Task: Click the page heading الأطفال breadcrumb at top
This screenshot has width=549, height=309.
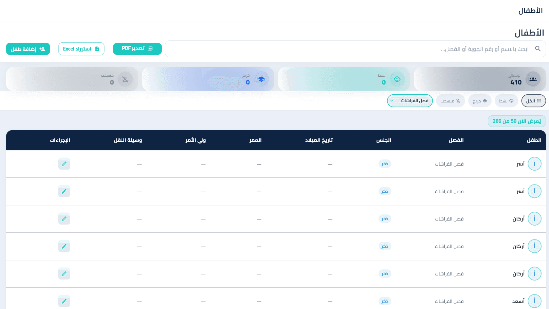Action: (x=530, y=11)
